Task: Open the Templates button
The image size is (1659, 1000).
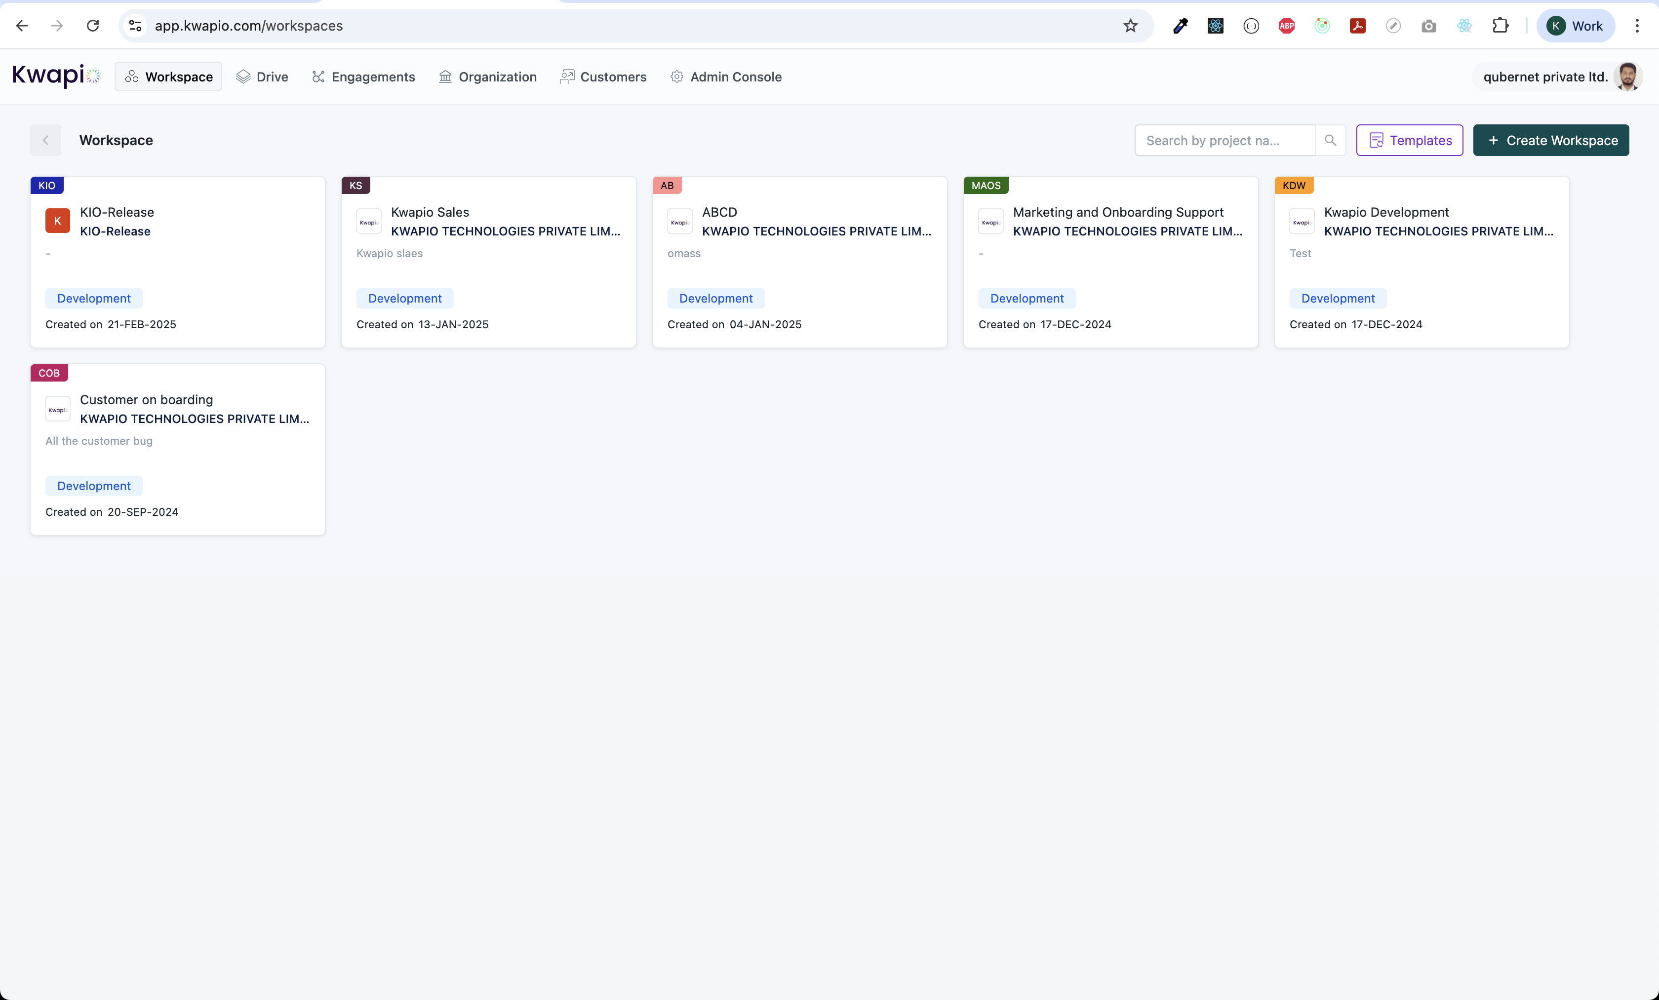Action: click(x=1409, y=140)
